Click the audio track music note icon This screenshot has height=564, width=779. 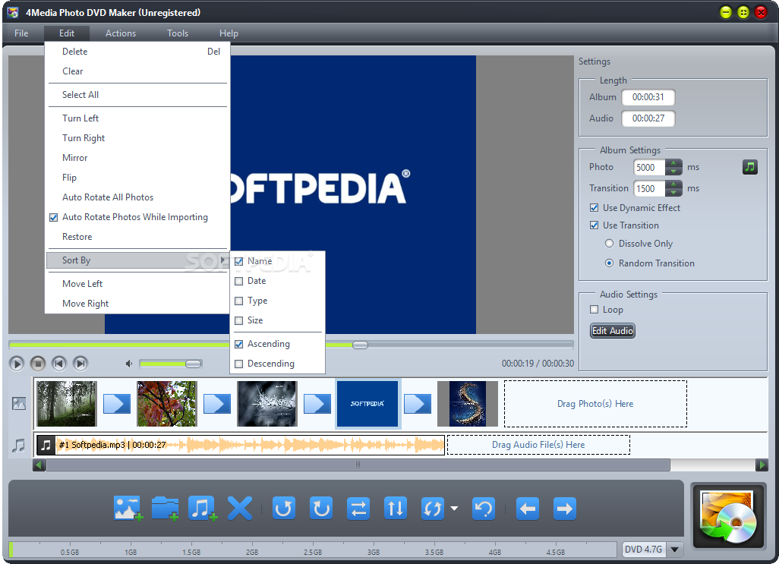click(x=18, y=445)
